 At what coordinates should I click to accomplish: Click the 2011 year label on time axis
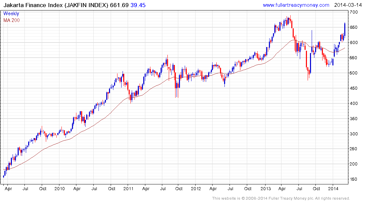128,188
